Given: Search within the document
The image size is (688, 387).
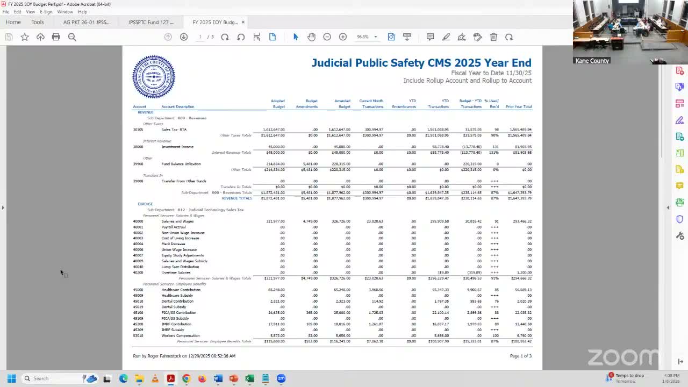Looking at the screenshot, I should pos(72,37).
